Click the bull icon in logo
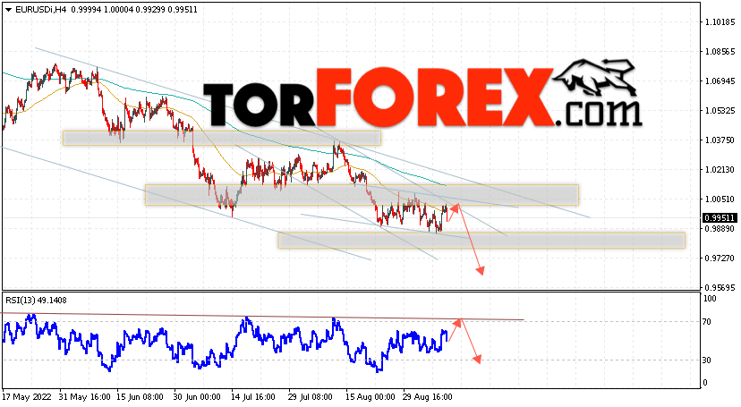The height and width of the screenshot is (407, 741). pos(594,77)
